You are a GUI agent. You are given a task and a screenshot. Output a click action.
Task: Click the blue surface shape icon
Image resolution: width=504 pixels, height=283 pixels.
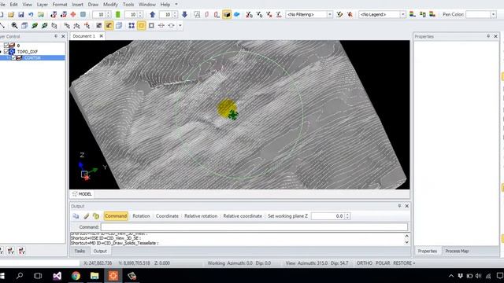tap(237, 14)
